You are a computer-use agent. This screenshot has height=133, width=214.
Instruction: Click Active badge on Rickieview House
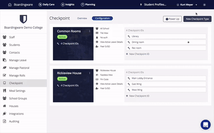coord(62,79)
